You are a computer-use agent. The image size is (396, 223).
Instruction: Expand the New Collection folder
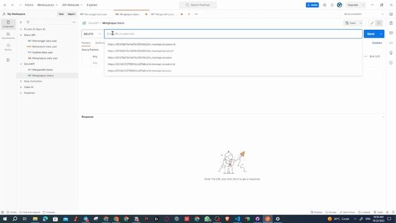(x=21, y=81)
